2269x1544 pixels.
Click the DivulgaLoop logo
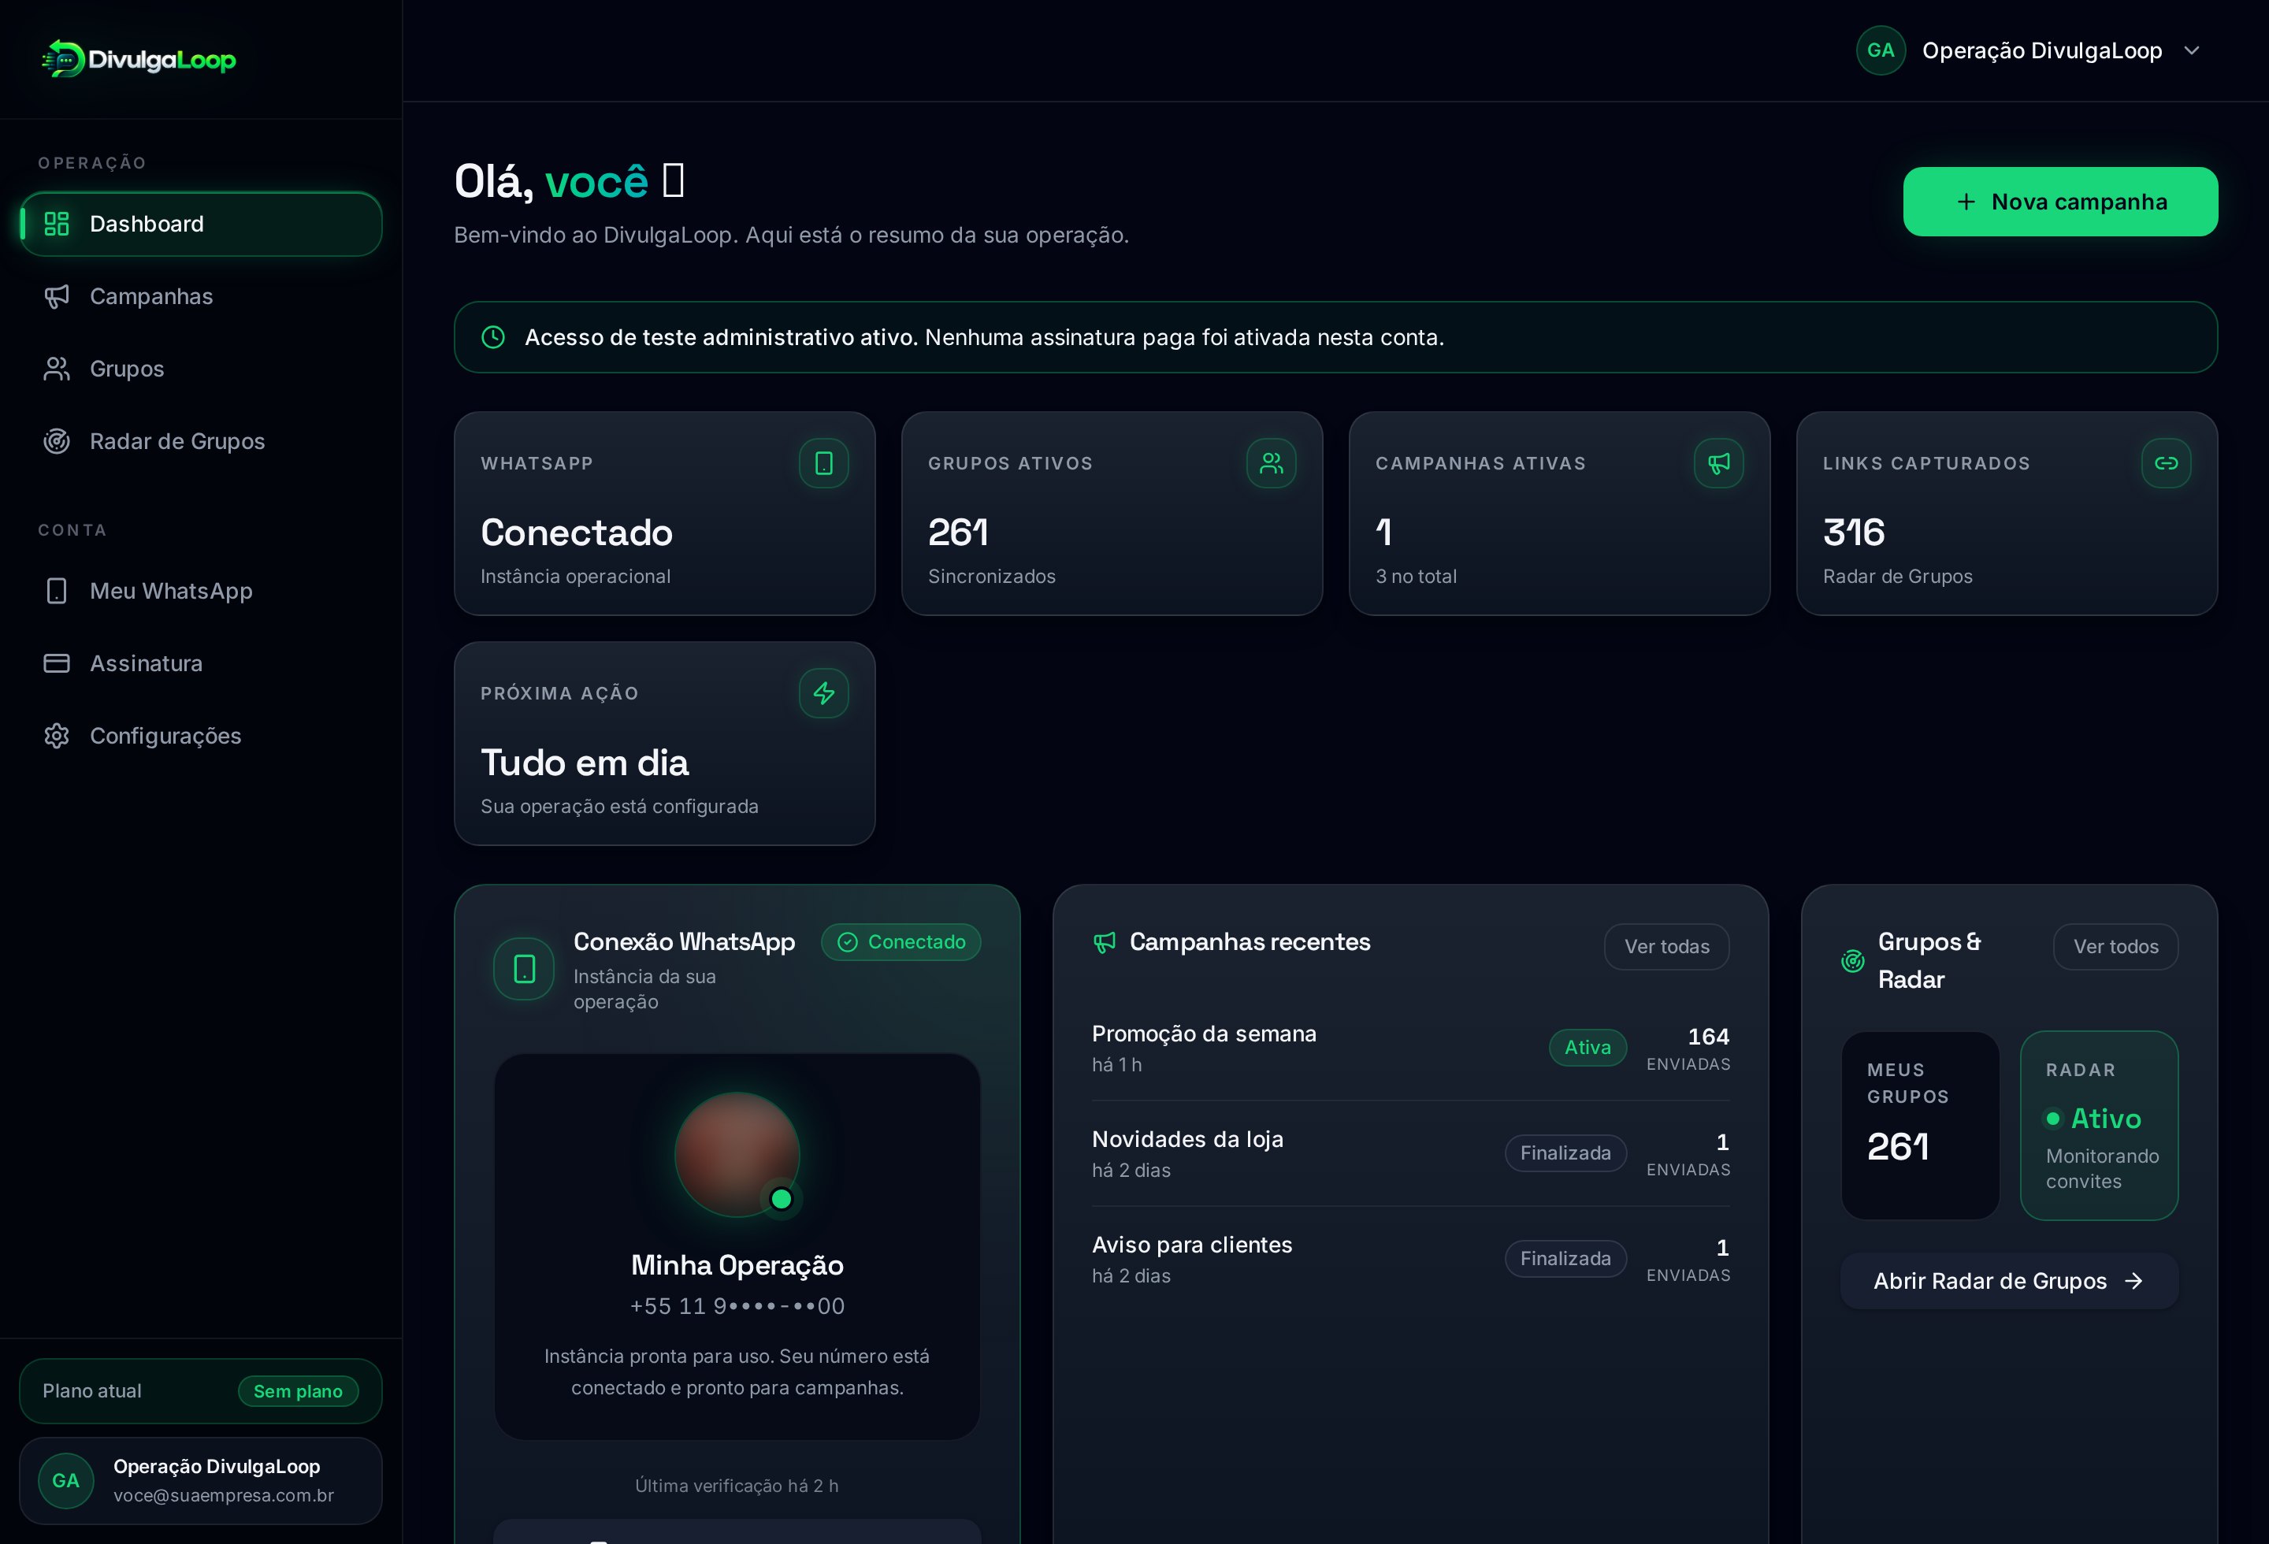point(139,58)
